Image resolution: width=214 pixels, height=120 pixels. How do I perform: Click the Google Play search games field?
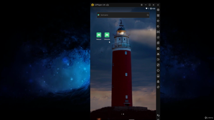pos(123,15)
